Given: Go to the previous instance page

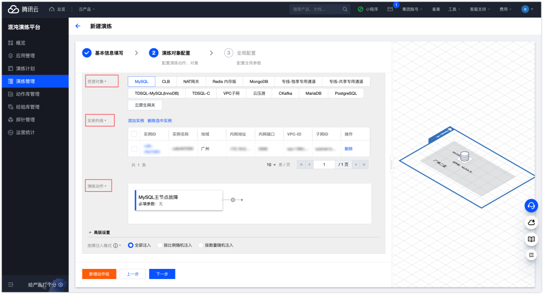Looking at the screenshot, I should tap(310, 165).
